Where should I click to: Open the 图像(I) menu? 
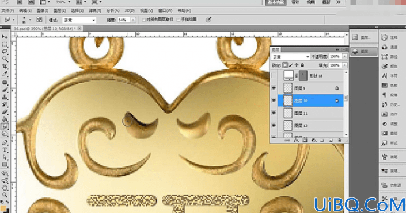tap(43, 11)
